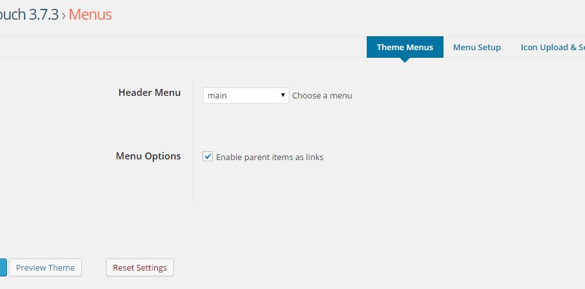
Task: Open the Header Menu dropdown showing main
Action: [x=246, y=95]
